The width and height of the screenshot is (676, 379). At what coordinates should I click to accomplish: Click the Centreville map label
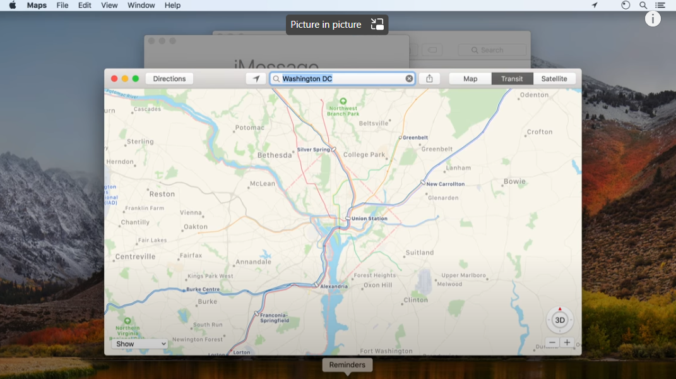(135, 256)
